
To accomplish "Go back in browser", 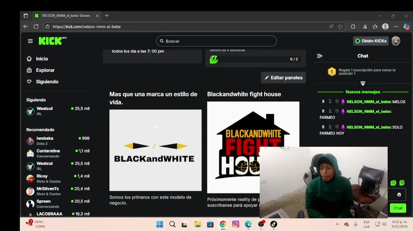I will coord(26,27).
